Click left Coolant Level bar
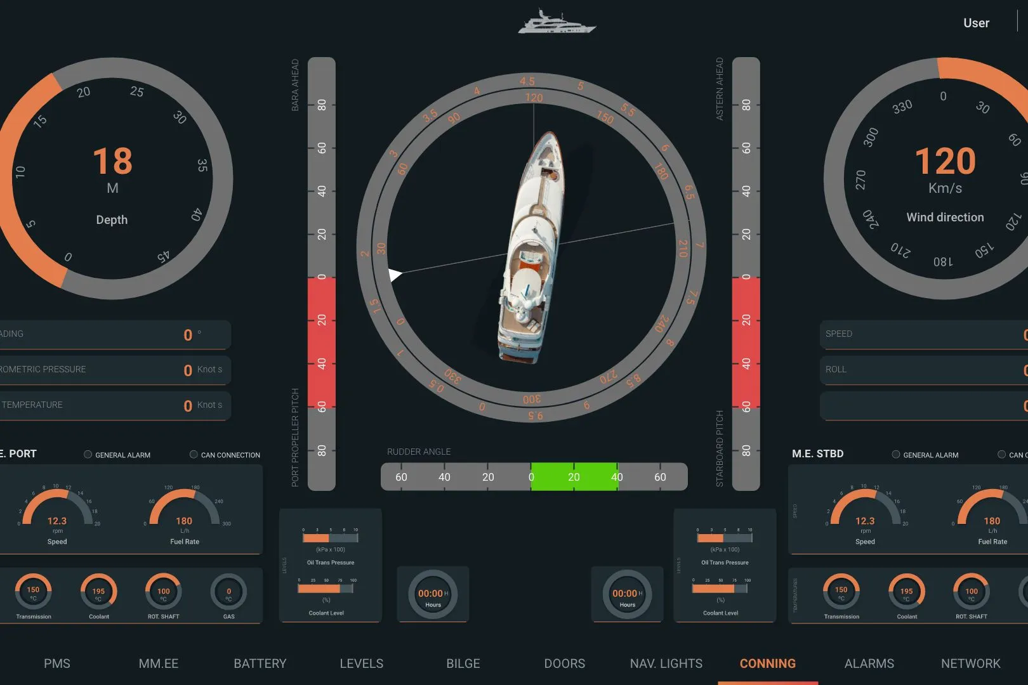1028x685 pixels. click(x=326, y=589)
